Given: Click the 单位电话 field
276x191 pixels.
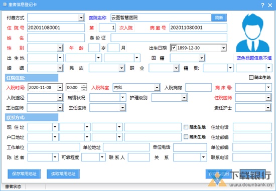Looking at the screenshot, I should (x=190, y=147).
